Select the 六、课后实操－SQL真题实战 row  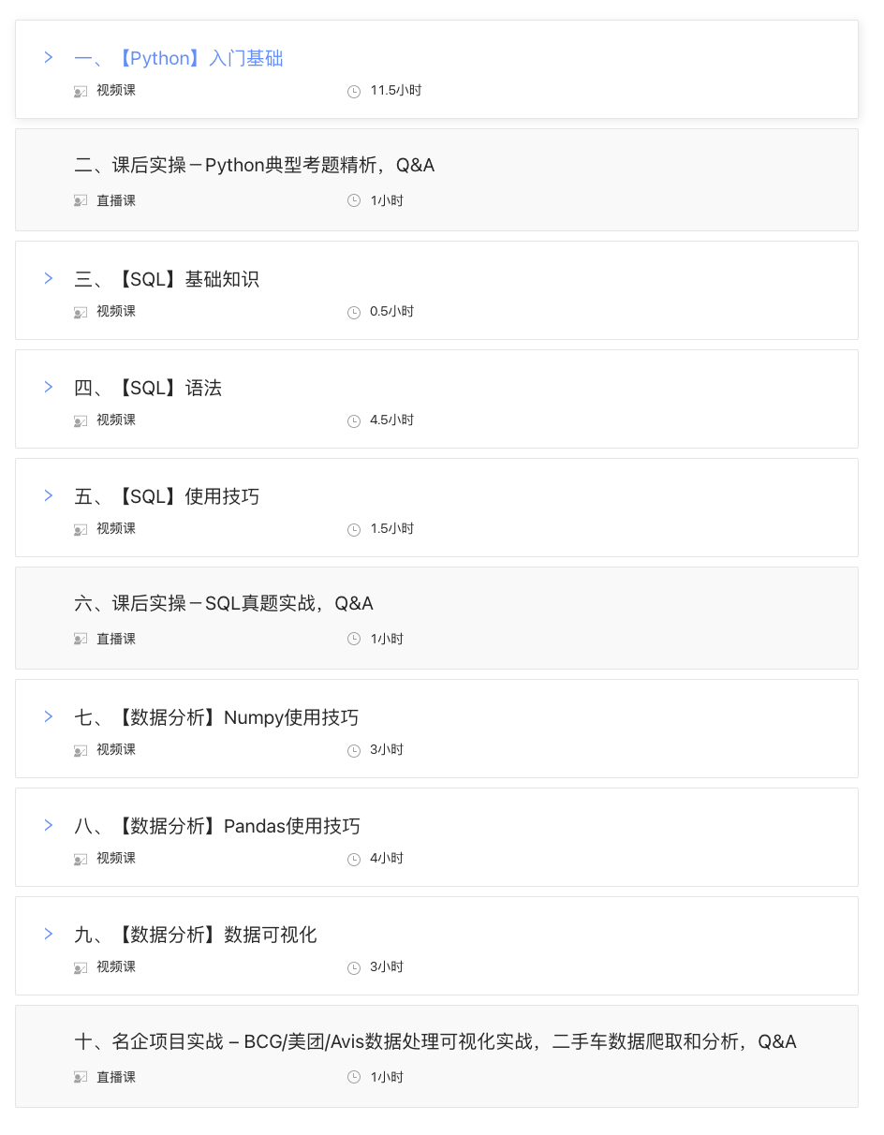point(436,618)
